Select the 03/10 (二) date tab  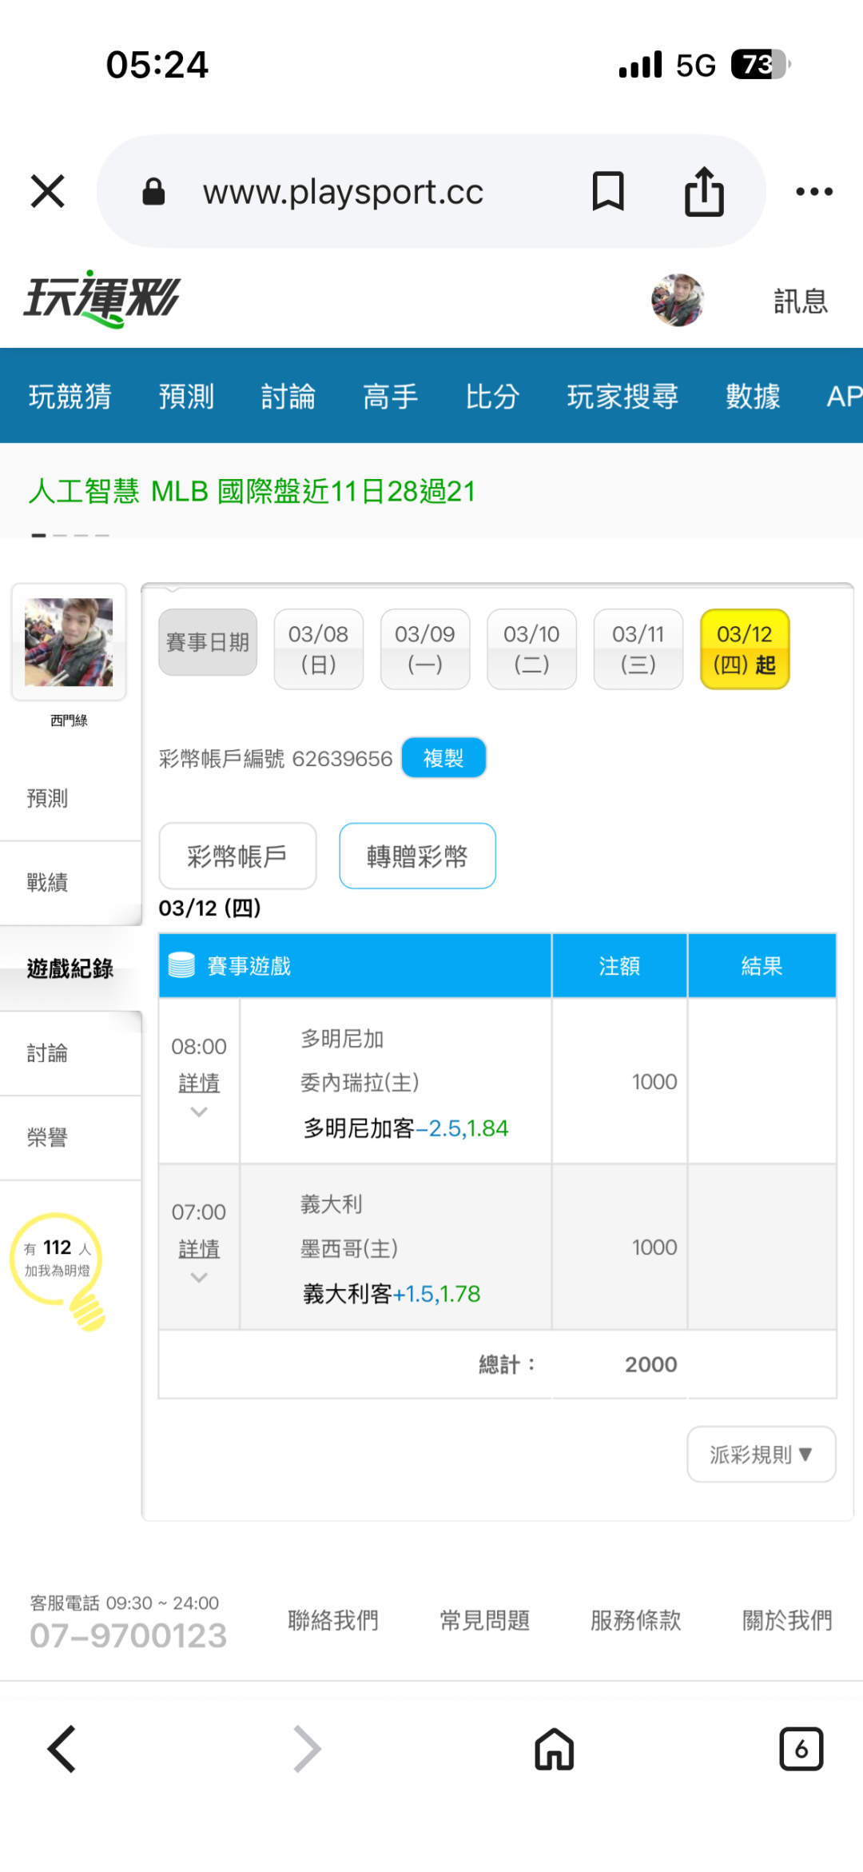pos(531,649)
